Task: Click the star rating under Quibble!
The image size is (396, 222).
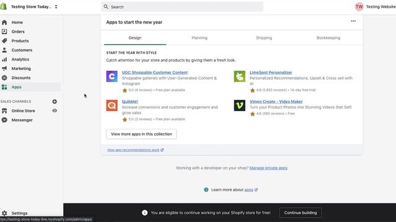Action: 124,119
